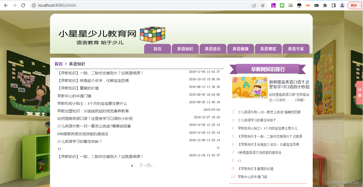Open the extensions puzzle icon

325,5
